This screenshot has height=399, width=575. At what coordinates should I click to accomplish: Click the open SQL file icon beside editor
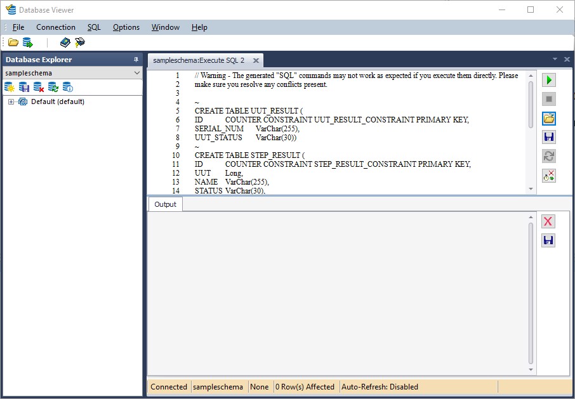click(549, 118)
